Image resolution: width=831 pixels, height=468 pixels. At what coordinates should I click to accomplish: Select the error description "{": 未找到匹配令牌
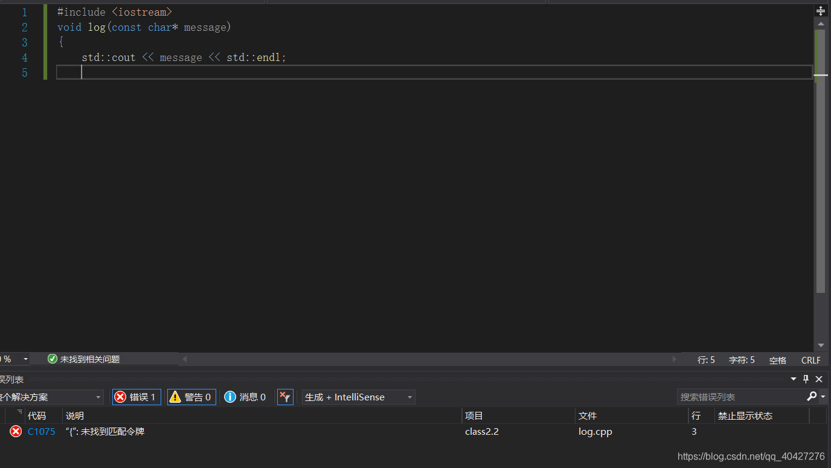click(104, 431)
